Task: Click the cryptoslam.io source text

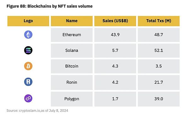Action: click(x=30, y=111)
